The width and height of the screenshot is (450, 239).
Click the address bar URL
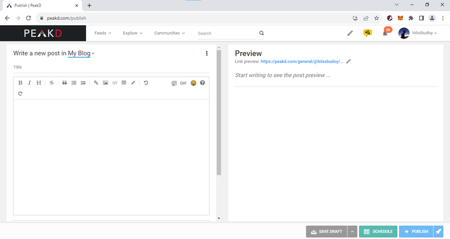(66, 18)
